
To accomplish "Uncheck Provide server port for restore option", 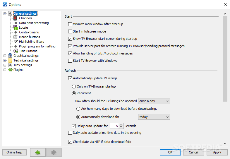I will coord(70,46).
